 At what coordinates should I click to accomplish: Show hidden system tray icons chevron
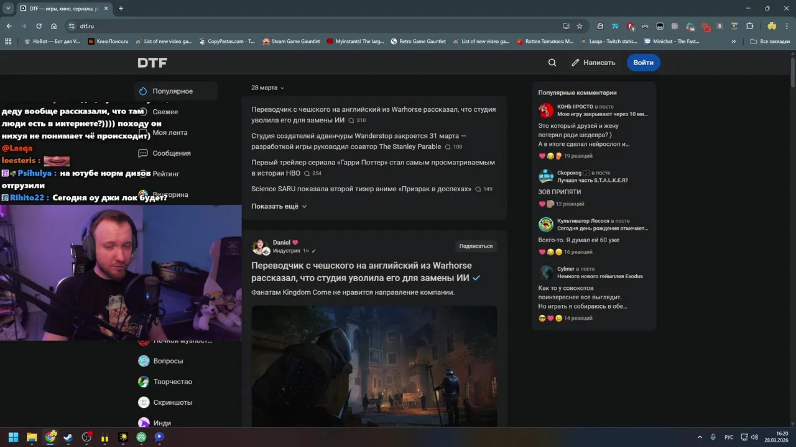pos(700,437)
